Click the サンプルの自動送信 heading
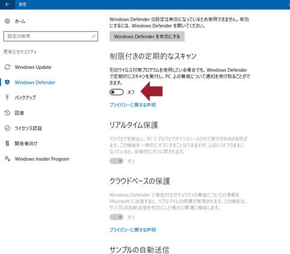The image size is (290, 254). 140,250
